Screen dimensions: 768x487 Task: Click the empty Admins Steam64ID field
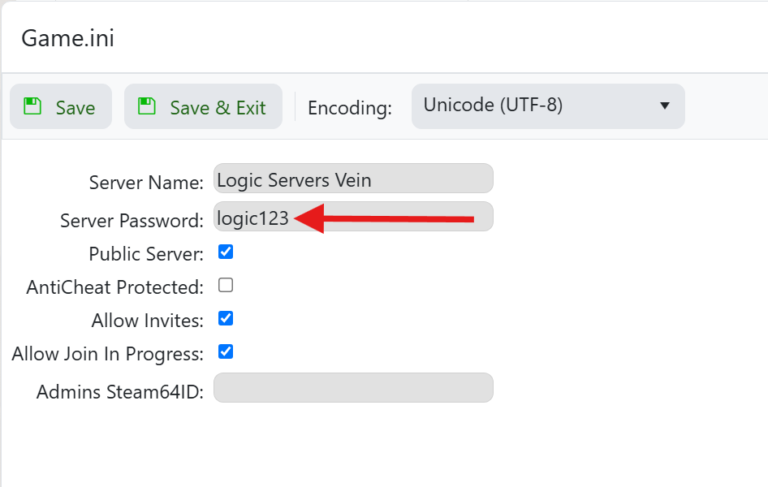(353, 388)
